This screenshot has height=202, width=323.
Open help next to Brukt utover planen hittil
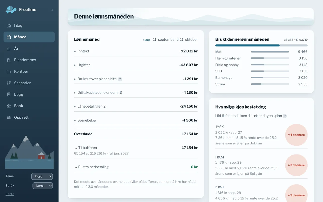click(120, 79)
